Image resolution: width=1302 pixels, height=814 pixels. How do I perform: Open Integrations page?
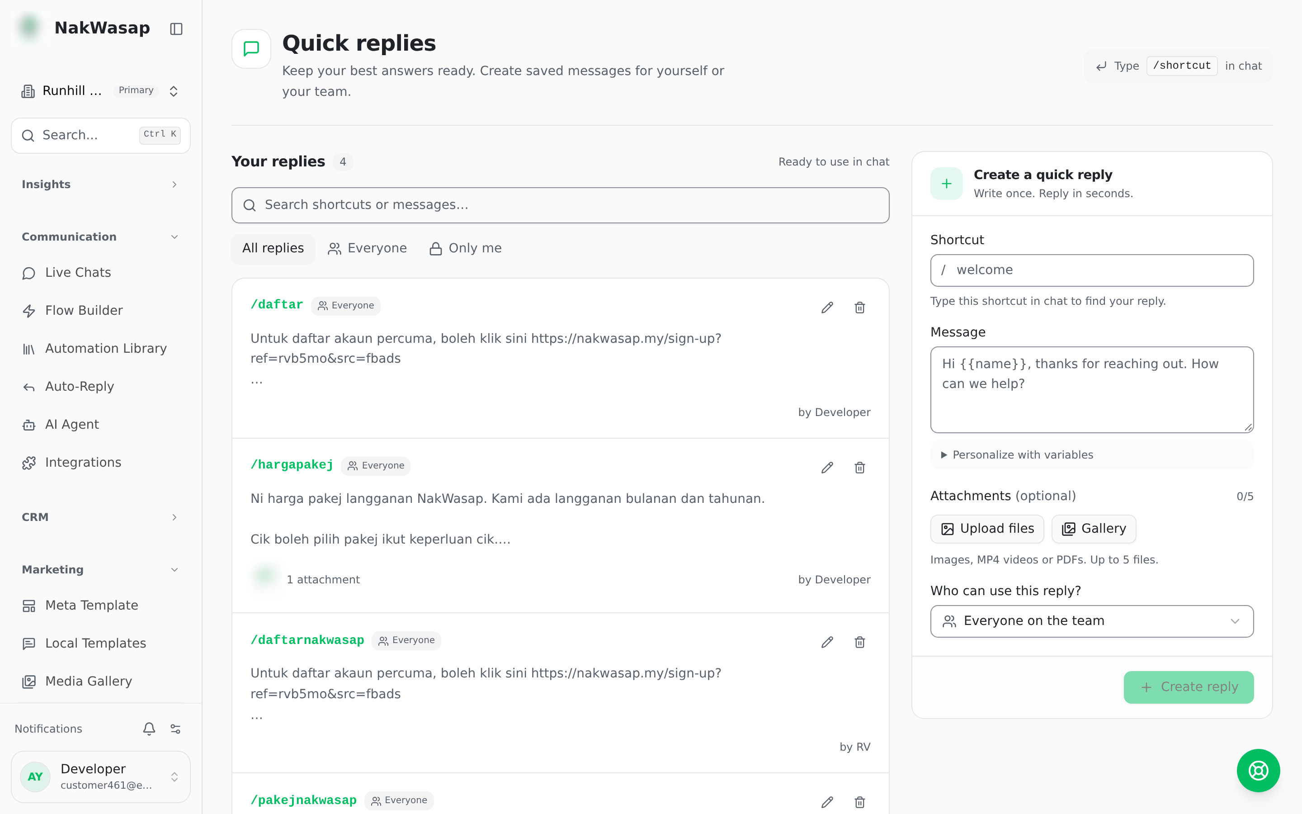pyautogui.click(x=100, y=463)
